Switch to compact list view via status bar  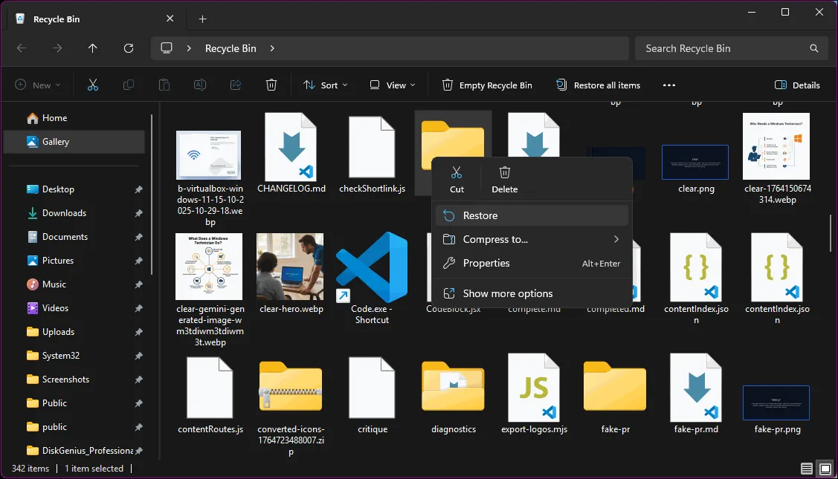coord(806,469)
